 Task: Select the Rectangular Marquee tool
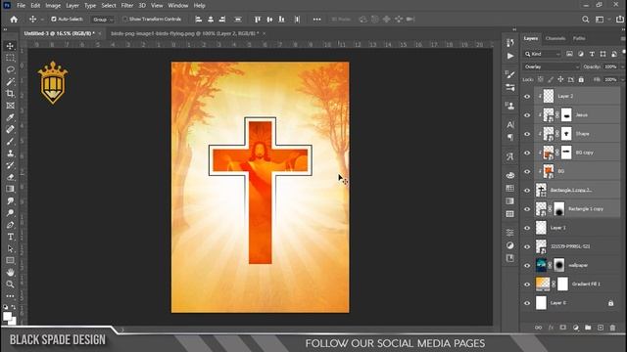coord(11,58)
